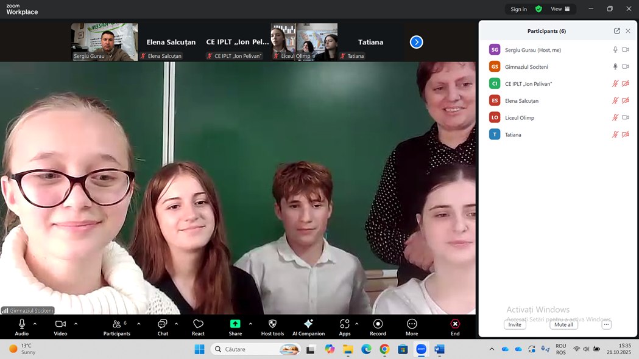Screen dimensions: 639x359
Task: Open Microsoft Word from the taskbar
Action: pyautogui.click(x=439, y=349)
